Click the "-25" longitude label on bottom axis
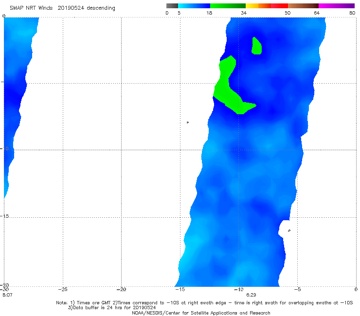Screen dimensions: 360x316 63,289
